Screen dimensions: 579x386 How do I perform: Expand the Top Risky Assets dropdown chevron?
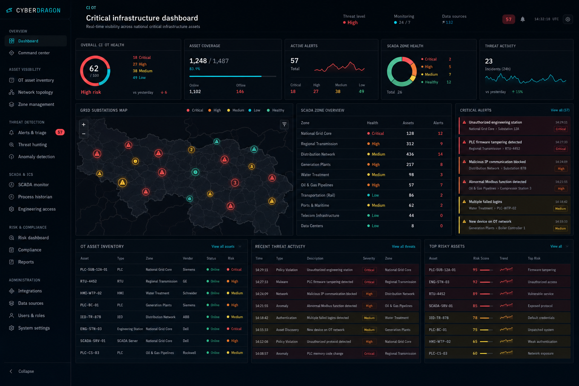567,247
